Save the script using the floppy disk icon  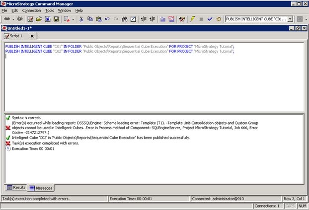click(56, 19)
